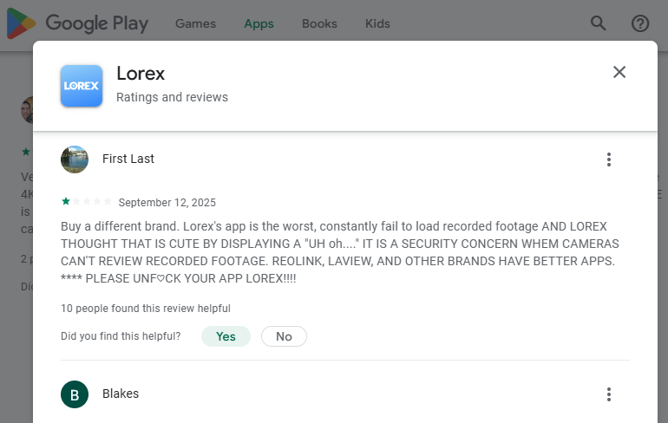Image resolution: width=668 pixels, height=423 pixels.
Task: Open the search magnifier icon
Action: pyautogui.click(x=598, y=23)
